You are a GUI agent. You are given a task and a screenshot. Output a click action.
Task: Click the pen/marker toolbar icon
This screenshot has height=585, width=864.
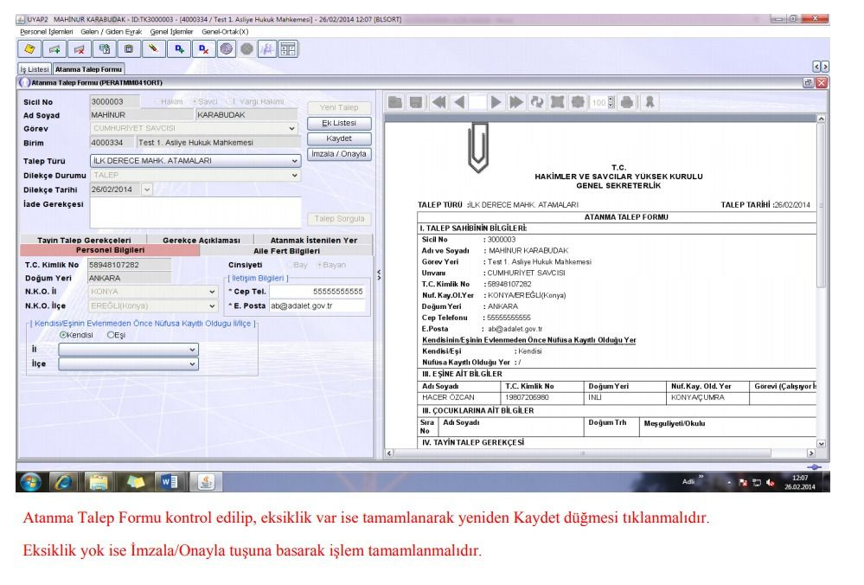154,49
